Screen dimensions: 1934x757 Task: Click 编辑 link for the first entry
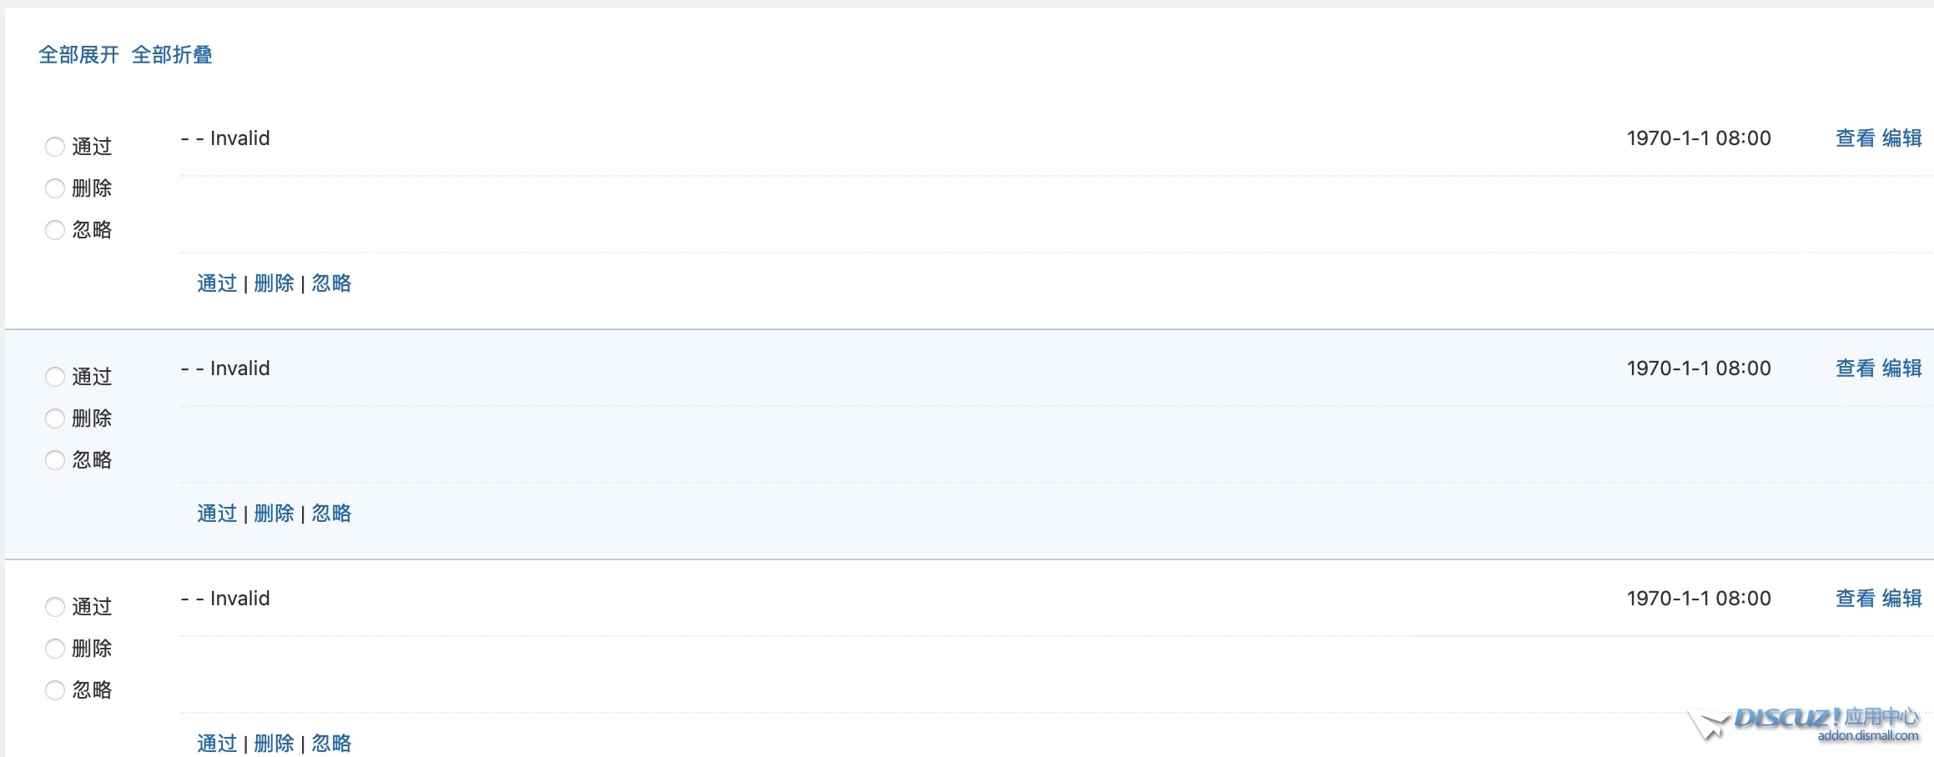point(1901,138)
